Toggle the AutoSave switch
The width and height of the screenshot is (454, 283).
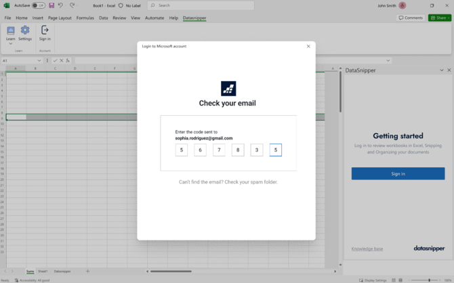(x=39, y=5)
